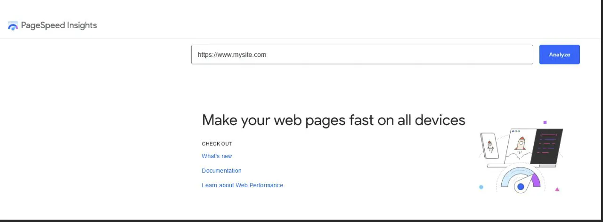This screenshot has height=222, width=603.
Task: Open the What's new link
Action: 217,156
